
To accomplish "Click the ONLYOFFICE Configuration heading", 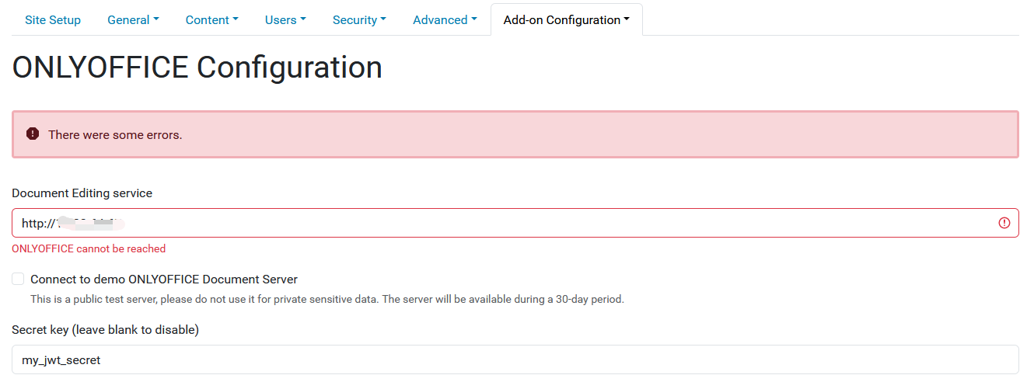I will (x=197, y=68).
